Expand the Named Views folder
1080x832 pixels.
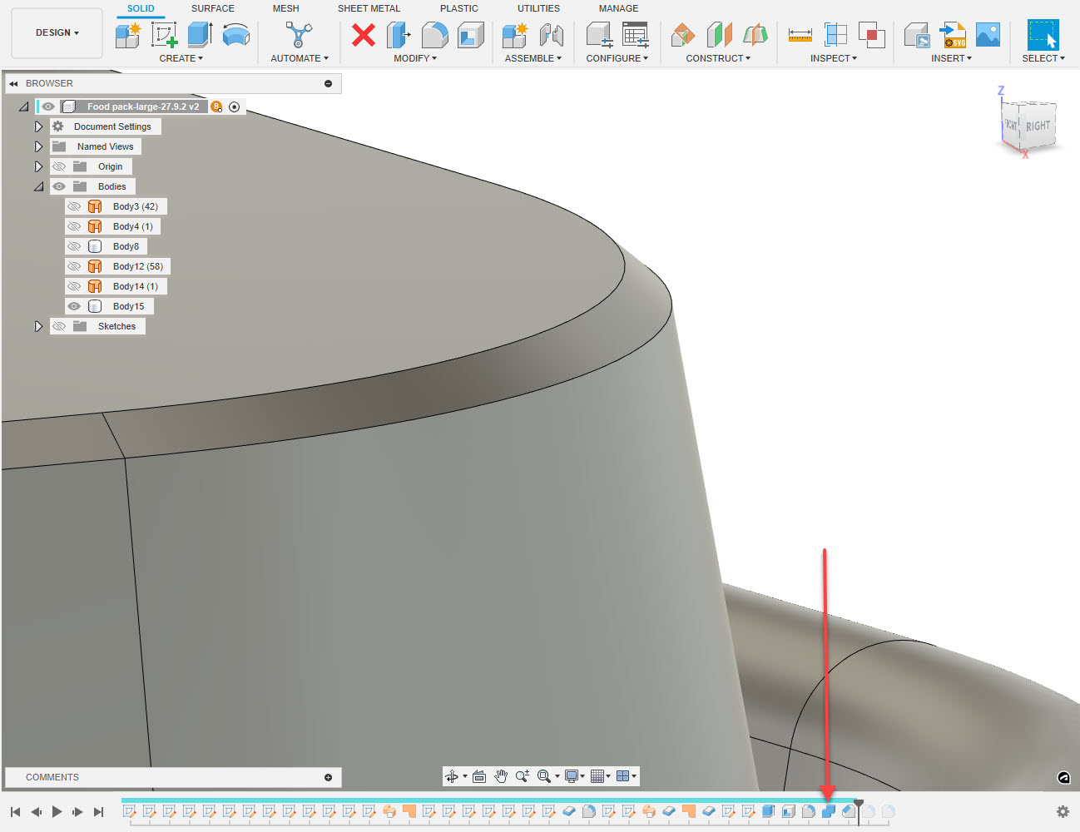click(x=38, y=146)
